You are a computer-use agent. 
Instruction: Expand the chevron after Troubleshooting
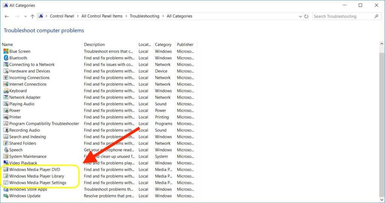163,16
